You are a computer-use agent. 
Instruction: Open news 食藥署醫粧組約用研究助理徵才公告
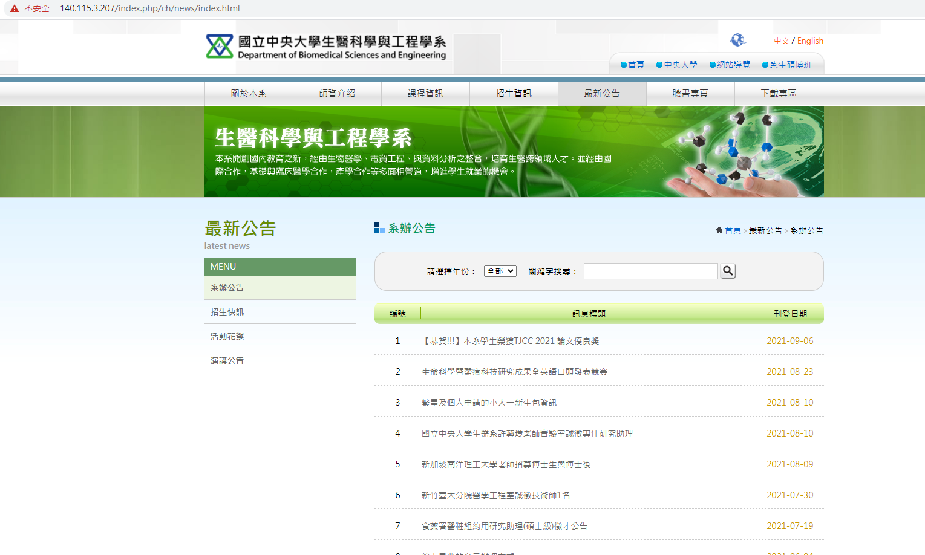[x=505, y=526]
